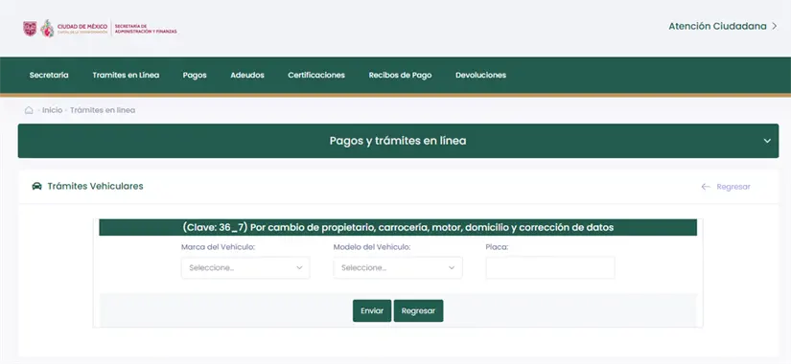Click Trámites en línea breadcrumb link
The height and width of the screenshot is (364, 791).
point(103,110)
